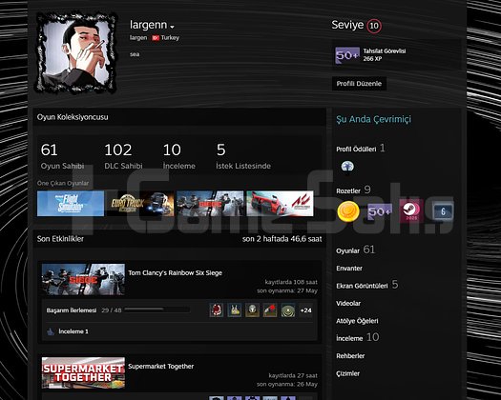Open the Siege featured game thumbnail
Image resolution: width=501 pixels, height=400 pixels.
210,204
